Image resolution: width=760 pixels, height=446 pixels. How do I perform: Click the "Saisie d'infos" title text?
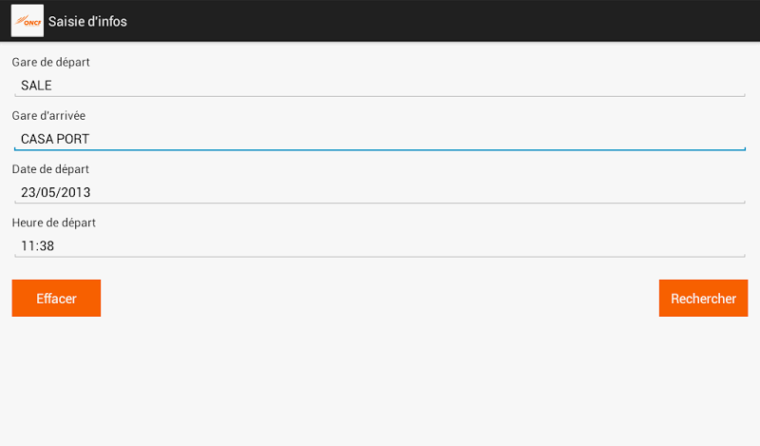click(x=87, y=21)
